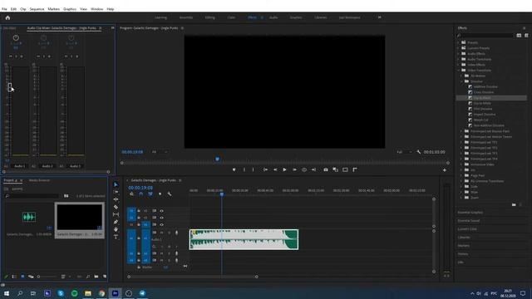
Task: Select the Ripple Edit tool
Action: point(116,199)
